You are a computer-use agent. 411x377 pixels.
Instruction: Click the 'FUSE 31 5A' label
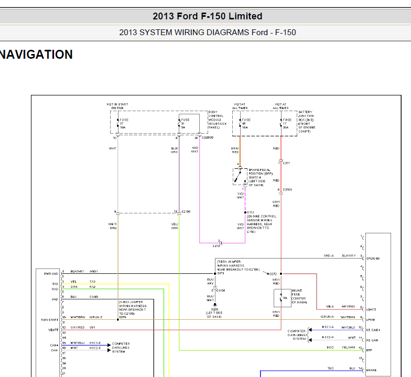pos(185,124)
